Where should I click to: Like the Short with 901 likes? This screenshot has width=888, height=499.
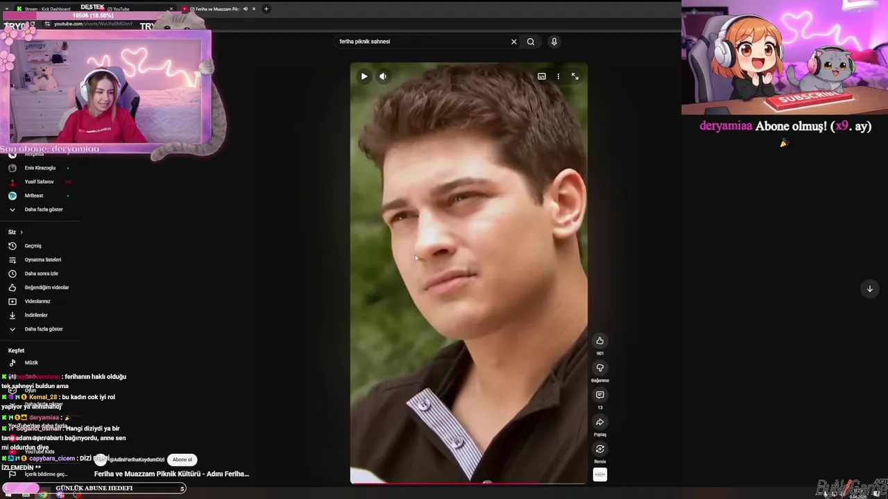(x=600, y=340)
